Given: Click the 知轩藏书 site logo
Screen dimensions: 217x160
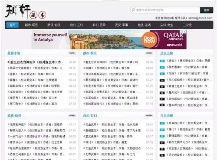Looking at the screenshot, I should pos(26,12).
